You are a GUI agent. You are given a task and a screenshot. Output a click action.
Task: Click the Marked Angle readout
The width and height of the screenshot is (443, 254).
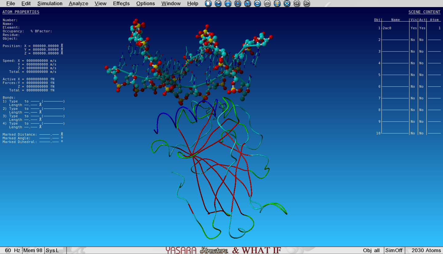coord(33,138)
